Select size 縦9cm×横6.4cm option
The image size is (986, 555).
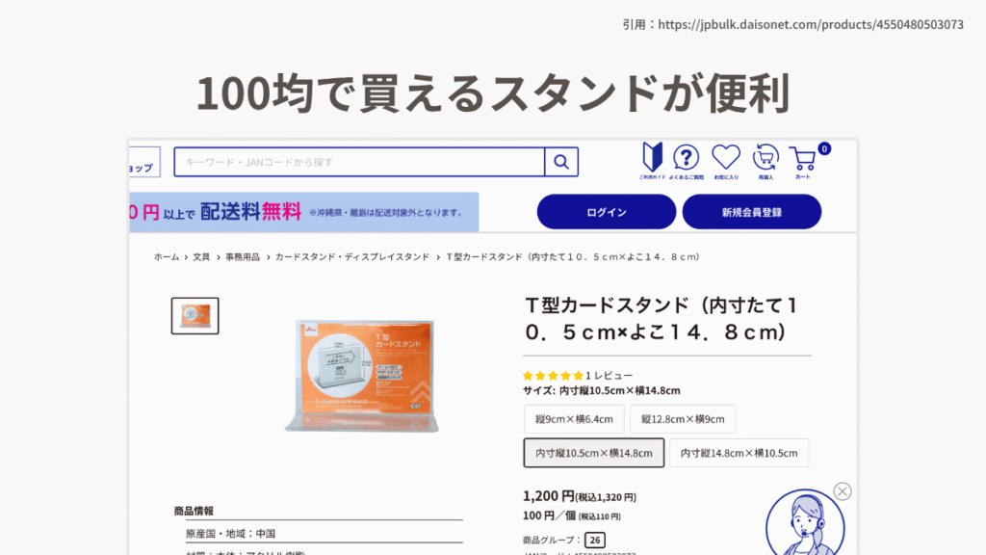point(574,419)
